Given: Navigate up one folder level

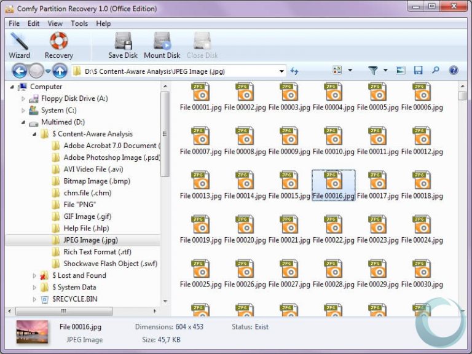Looking at the screenshot, I should 60,71.
